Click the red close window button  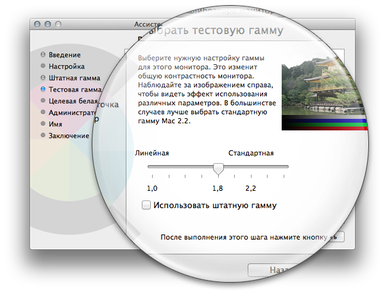[37, 24]
